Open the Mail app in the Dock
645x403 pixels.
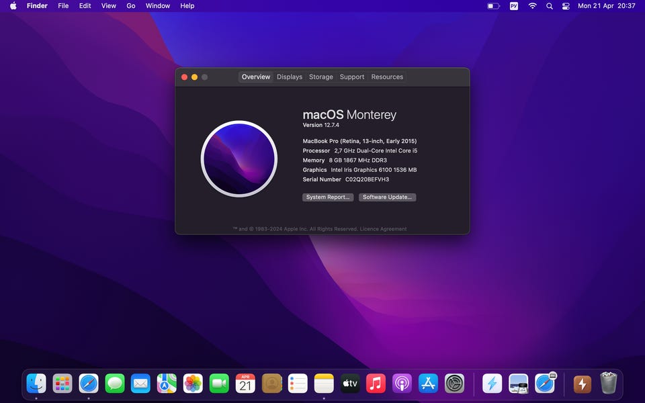click(x=140, y=384)
